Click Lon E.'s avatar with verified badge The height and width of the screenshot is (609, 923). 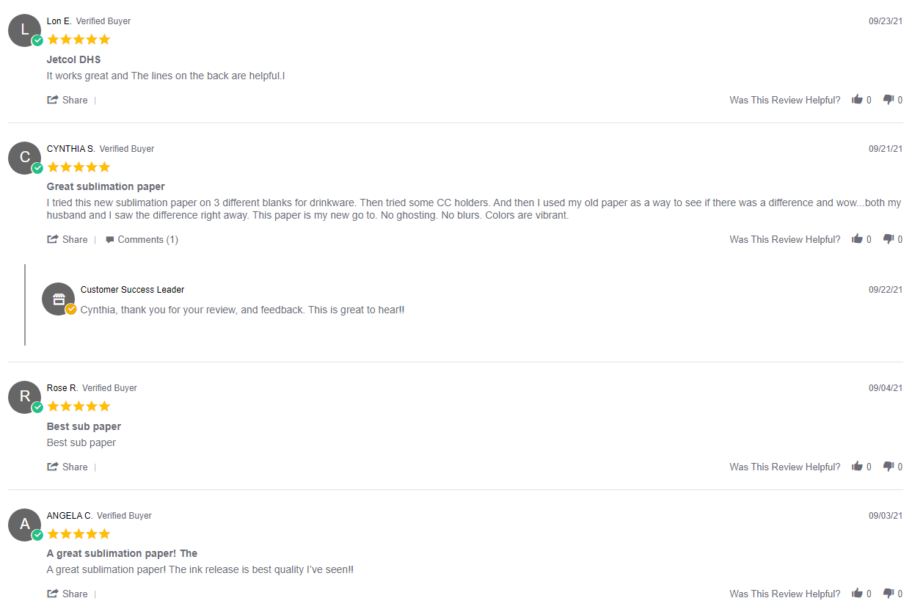tap(25, 30)
